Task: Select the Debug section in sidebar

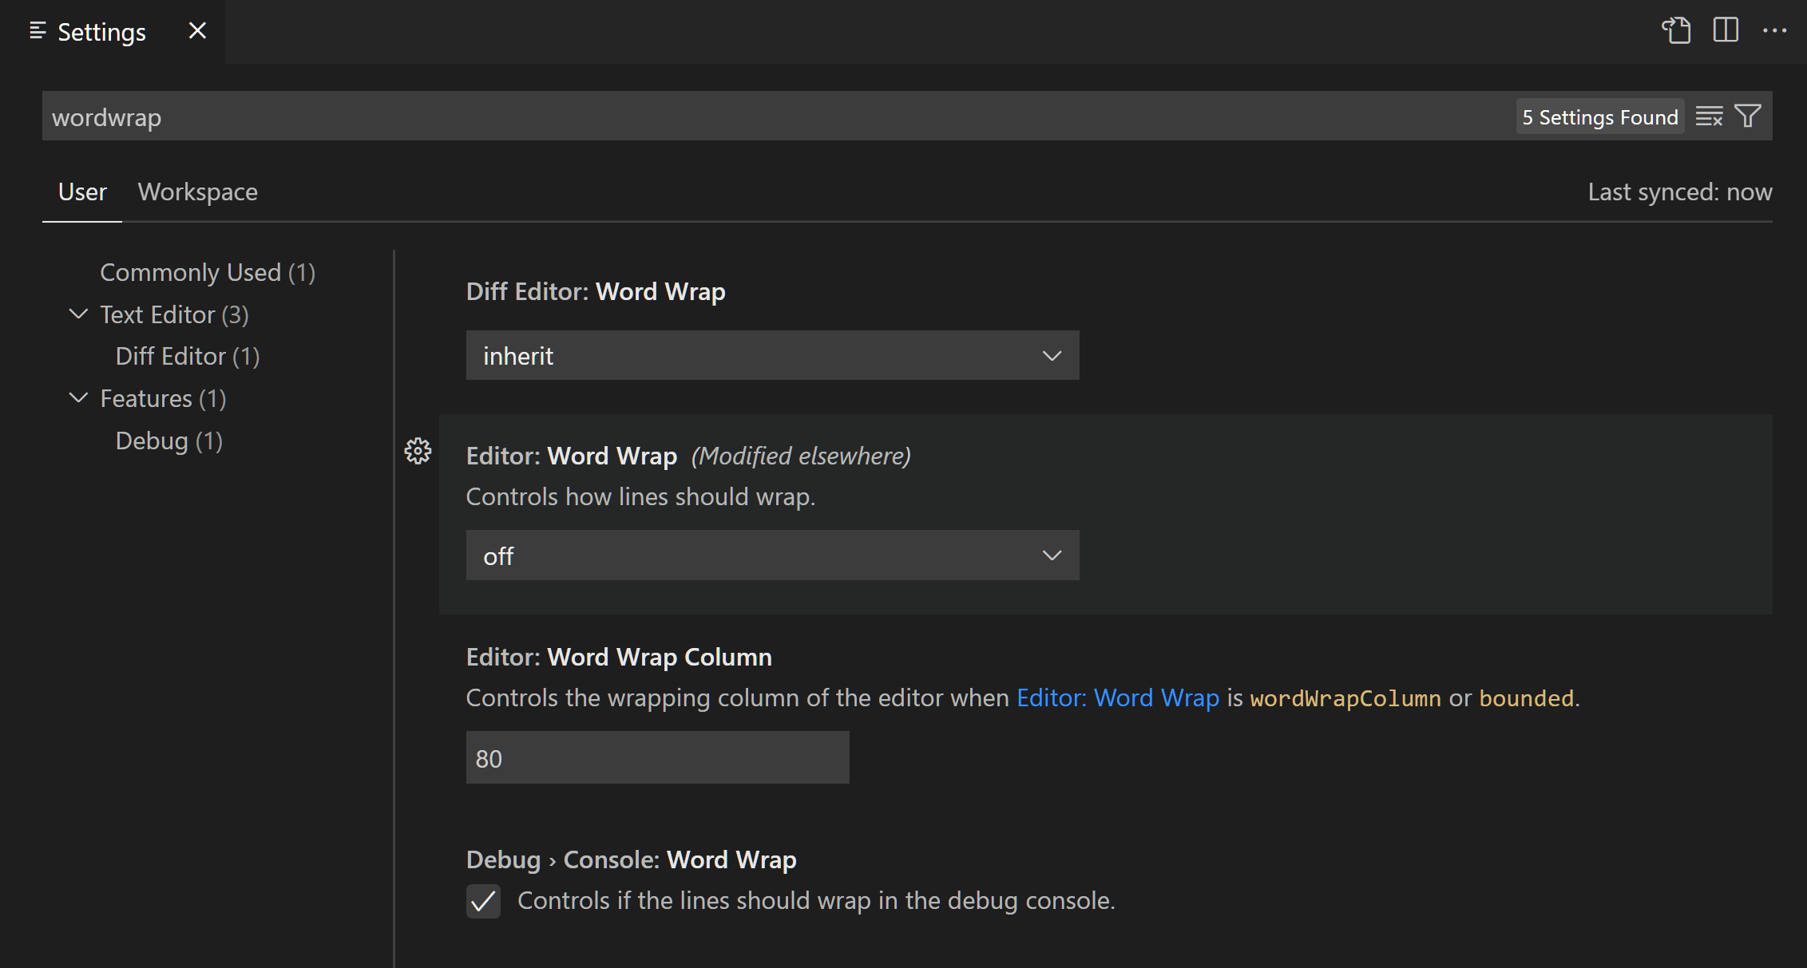Action: [x=168, y=440]
